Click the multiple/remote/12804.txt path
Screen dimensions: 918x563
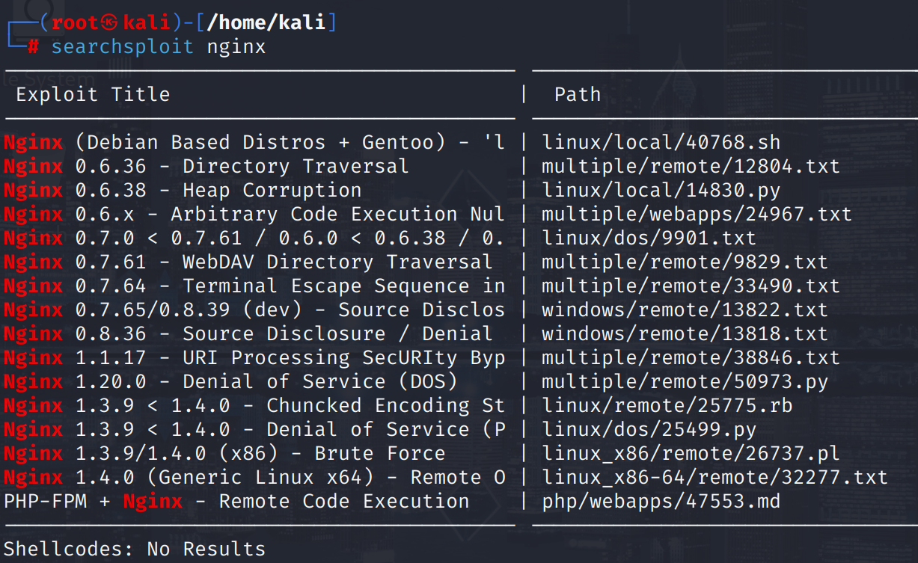pos(691,167)
